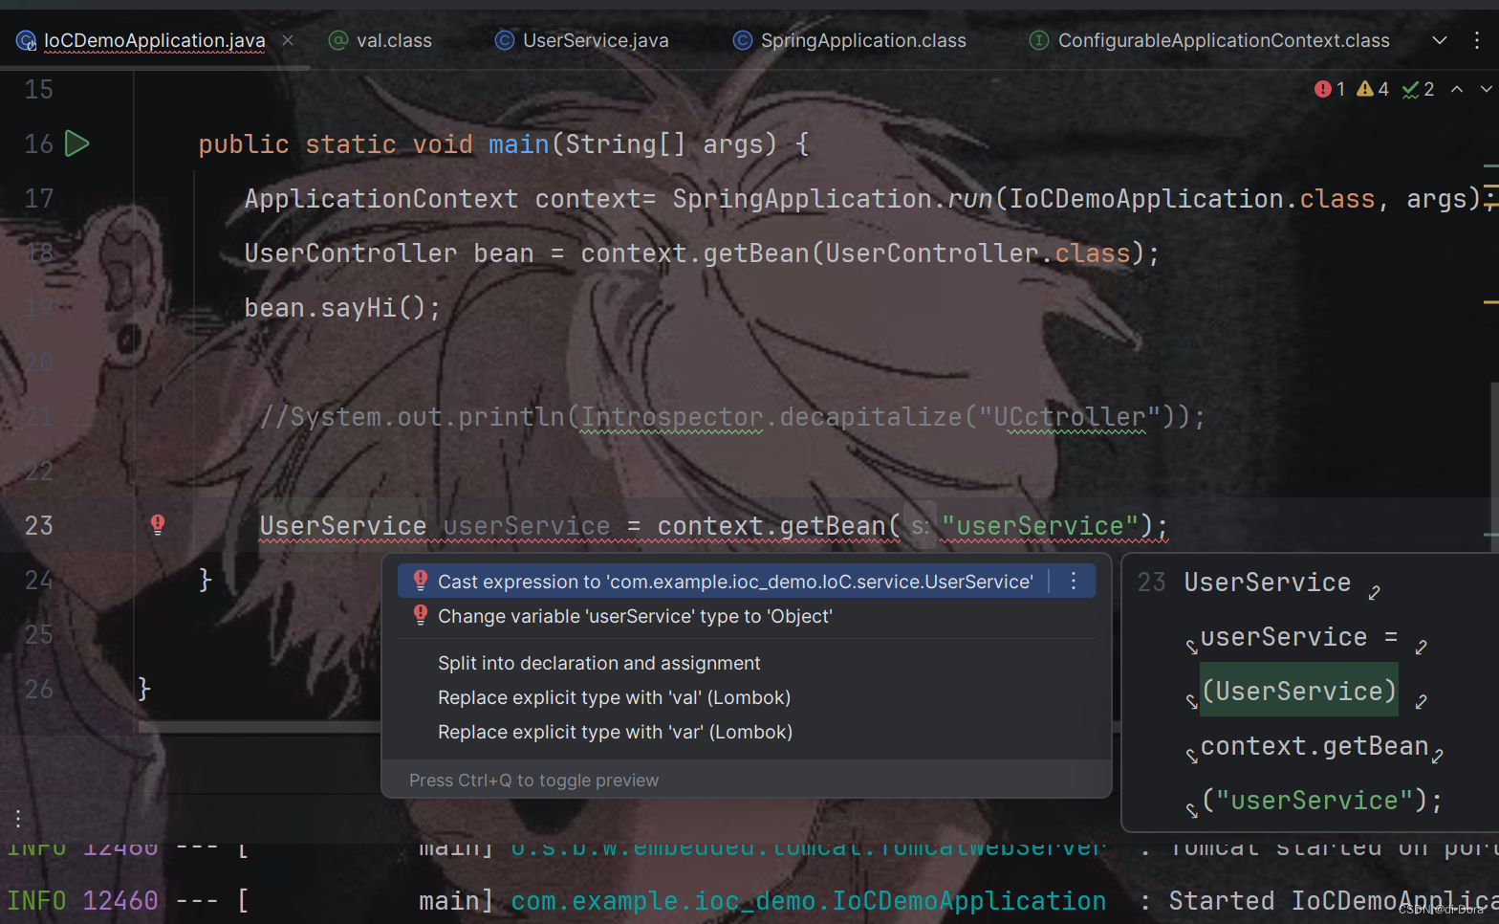1499x924 pixels.
Task: Run main method via gutter play icon
Action: click(x=76, y=143)
